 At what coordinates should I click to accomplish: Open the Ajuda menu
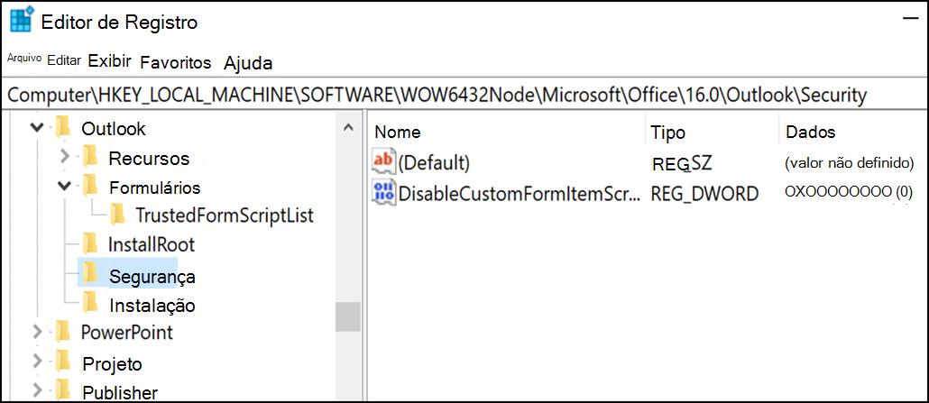click(x=248, y=63)
